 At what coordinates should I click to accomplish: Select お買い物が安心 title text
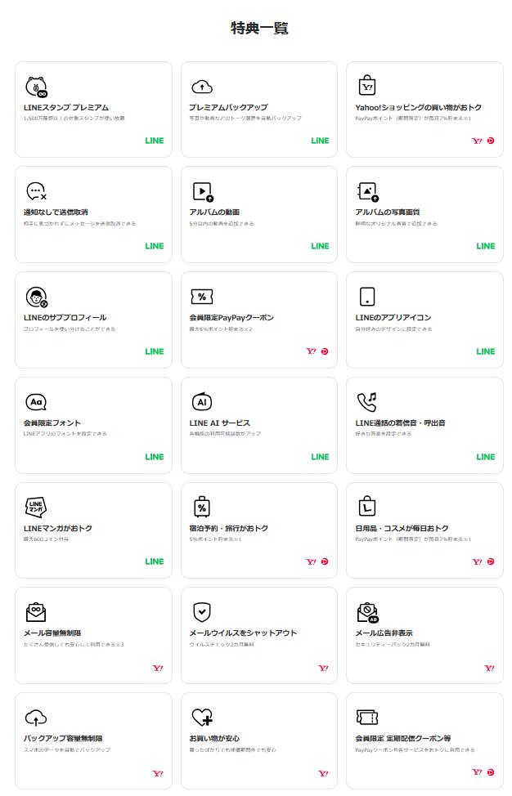214,738
